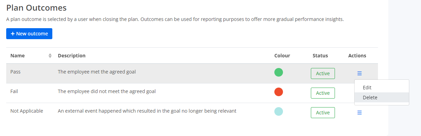Screen dimensions: 421x136
Task: Select the Not Applicable outcome name
Action: point(27,111)
